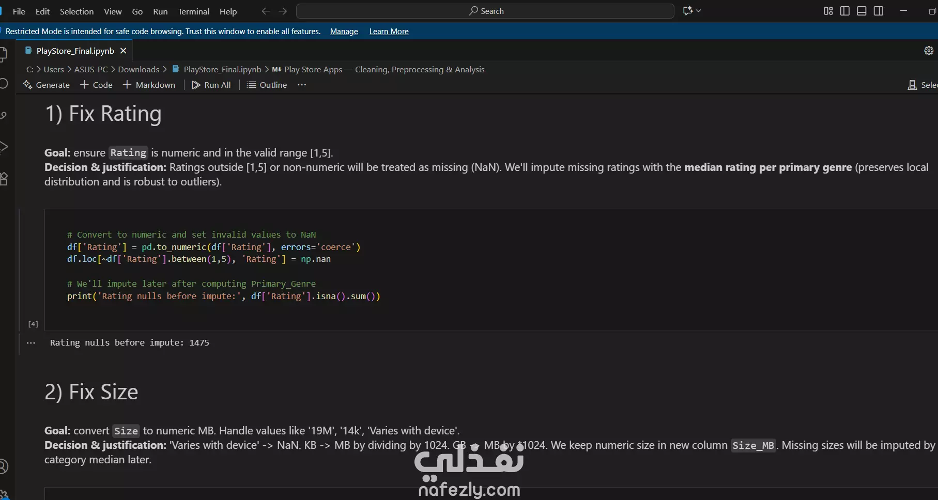Close the PlayStore_Final.ipynb tab
The width and height of the screenshot is (938, 500).
(x=123, y=51)
